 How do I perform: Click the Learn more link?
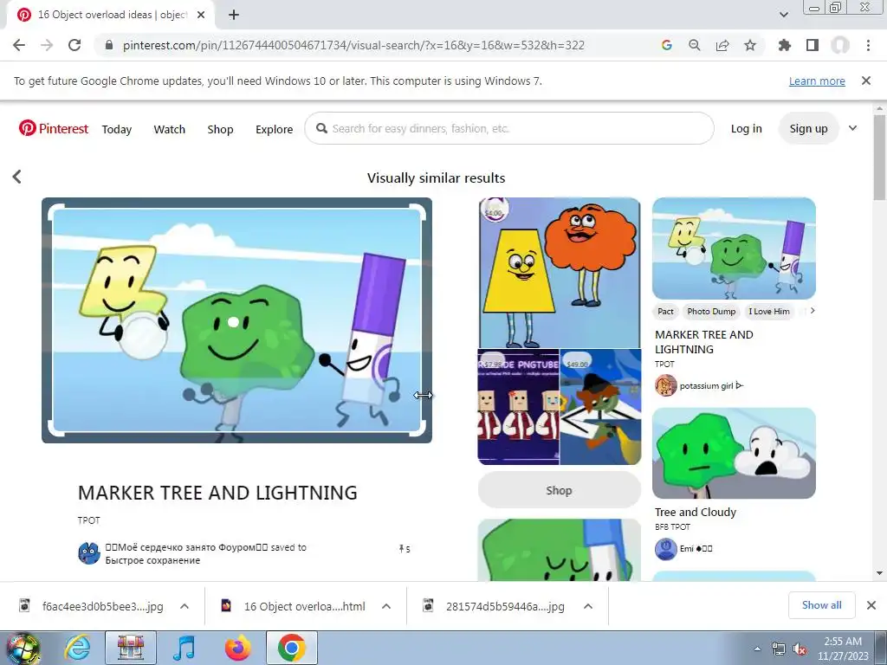[817, 81]
